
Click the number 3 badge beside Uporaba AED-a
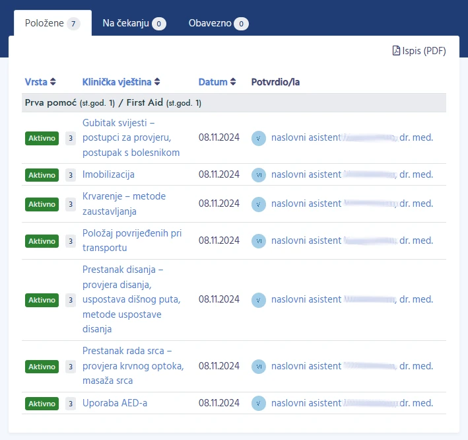pyautogui.click(x=71, y=403)
